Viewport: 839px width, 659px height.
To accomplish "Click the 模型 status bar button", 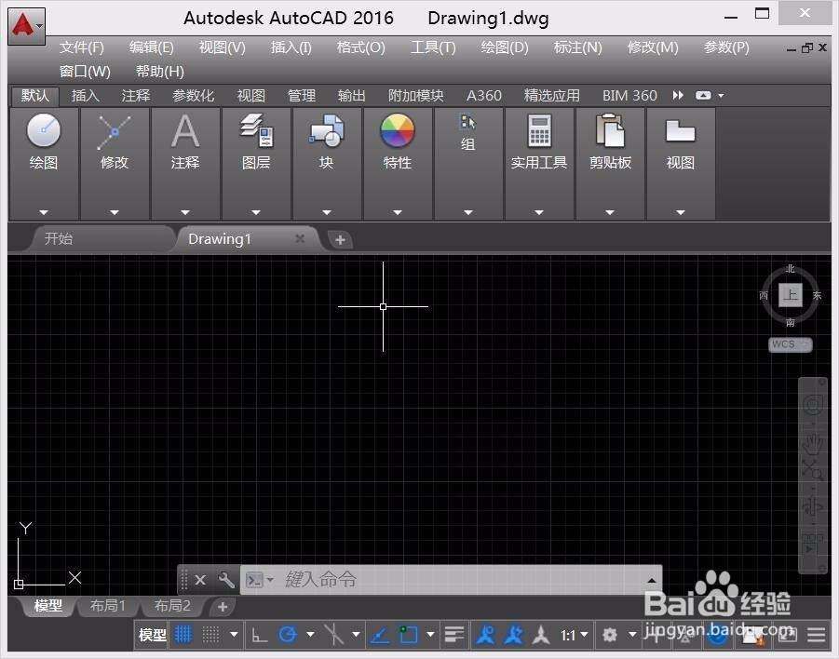I will pos(152,635).
